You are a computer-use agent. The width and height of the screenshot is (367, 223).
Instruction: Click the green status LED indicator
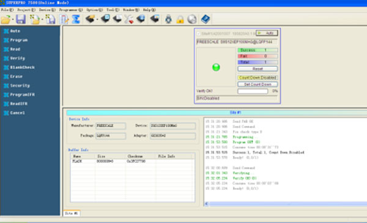coord(216,67)
